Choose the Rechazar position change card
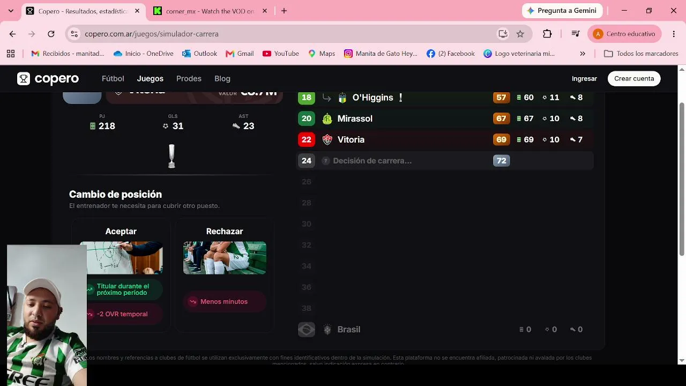 tap(225, 275)
